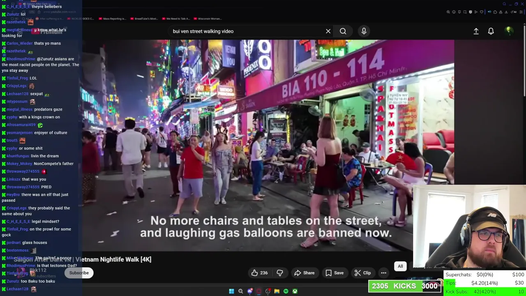Click username Lechaan128 saying sexpat
The width and height of the screenshot is (526, 296).
point(17,94)
